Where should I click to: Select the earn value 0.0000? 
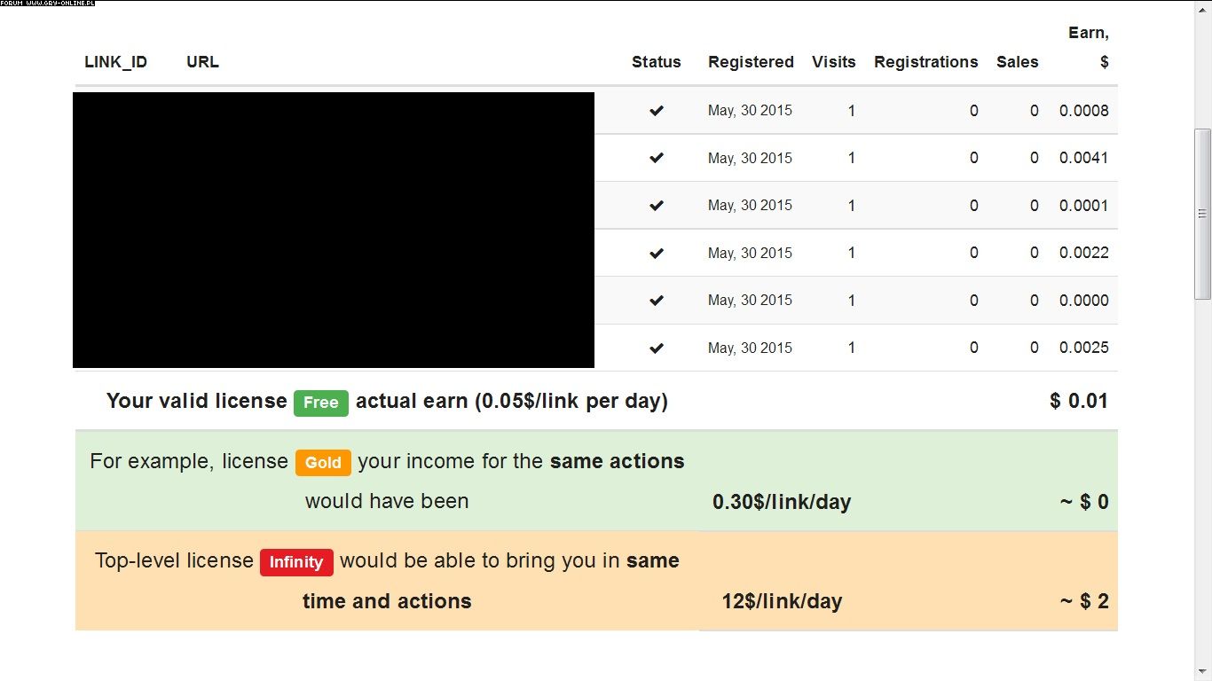(x=1084, y=301)
